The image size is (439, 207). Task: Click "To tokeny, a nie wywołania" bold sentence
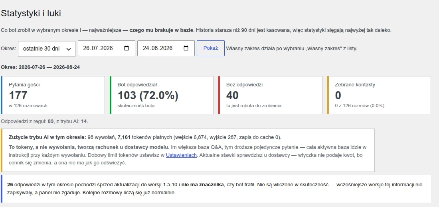pos(89,147)
